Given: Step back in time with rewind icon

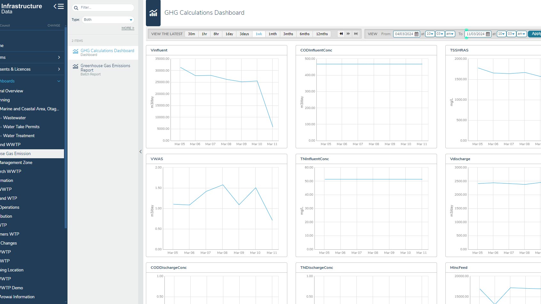Looking at the screenshot, I should [341, 34].
